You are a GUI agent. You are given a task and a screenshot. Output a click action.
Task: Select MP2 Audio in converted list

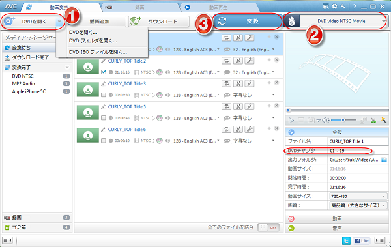click(23, 84)
